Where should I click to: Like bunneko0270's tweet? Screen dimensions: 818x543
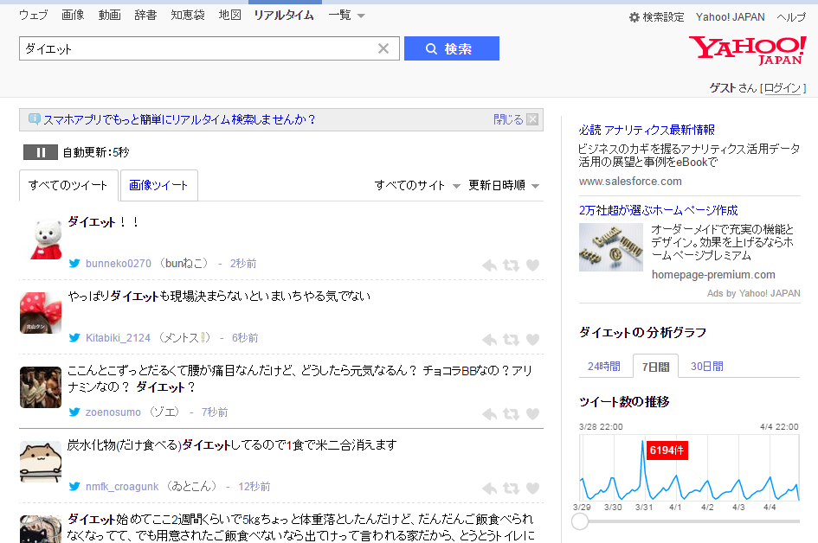click(532, 265)
